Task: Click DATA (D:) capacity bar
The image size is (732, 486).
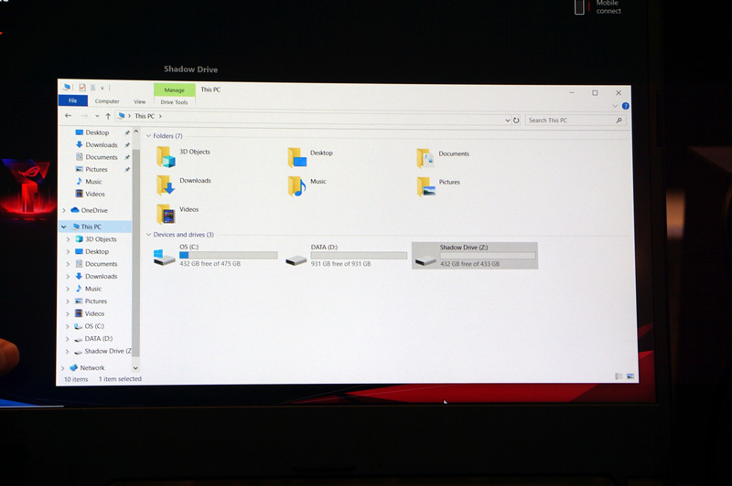Action: point(359,256)
